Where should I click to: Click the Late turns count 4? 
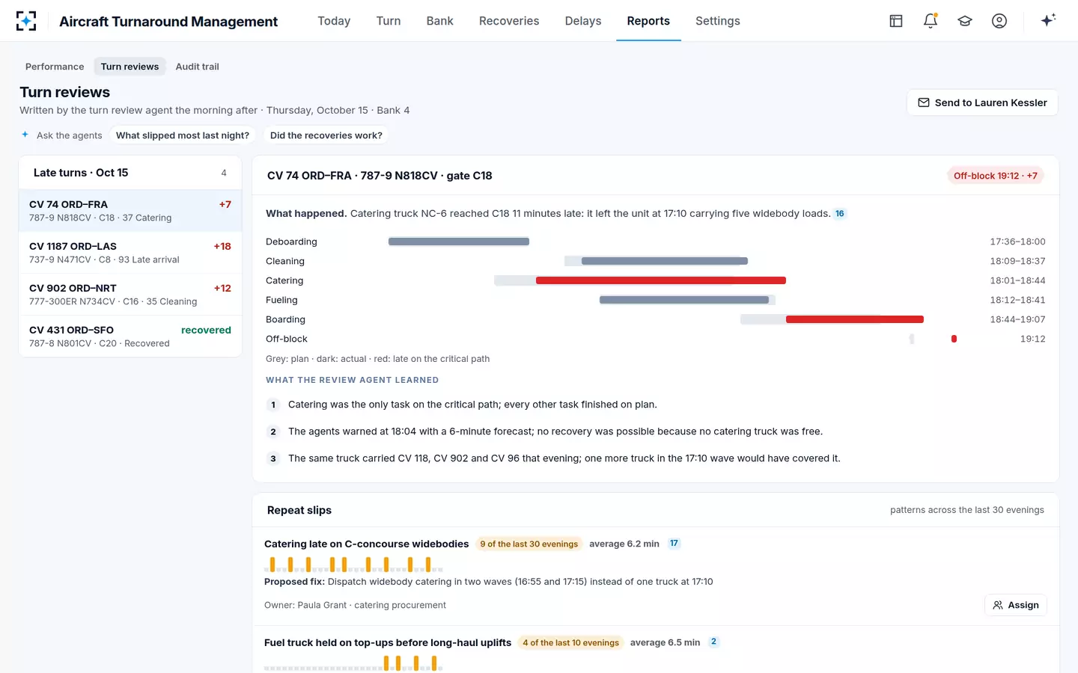coord(224,173)
